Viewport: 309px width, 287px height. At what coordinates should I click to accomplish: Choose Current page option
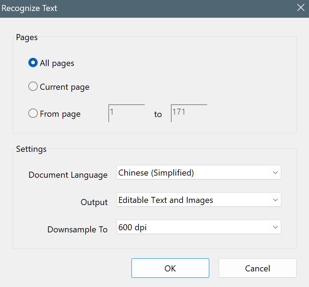click(33, 86)
